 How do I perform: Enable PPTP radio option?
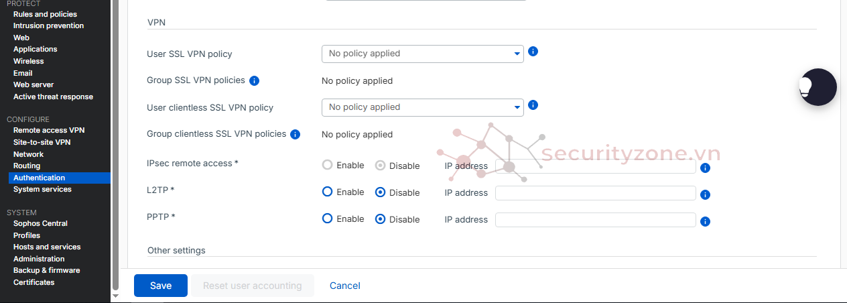328,219
